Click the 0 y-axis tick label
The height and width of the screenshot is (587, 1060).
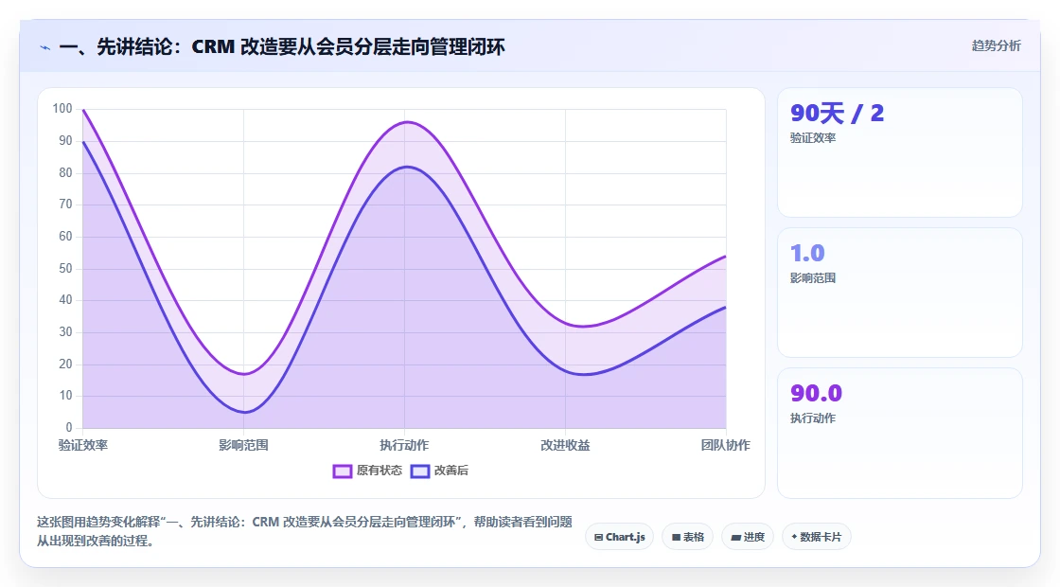[69, 427]
